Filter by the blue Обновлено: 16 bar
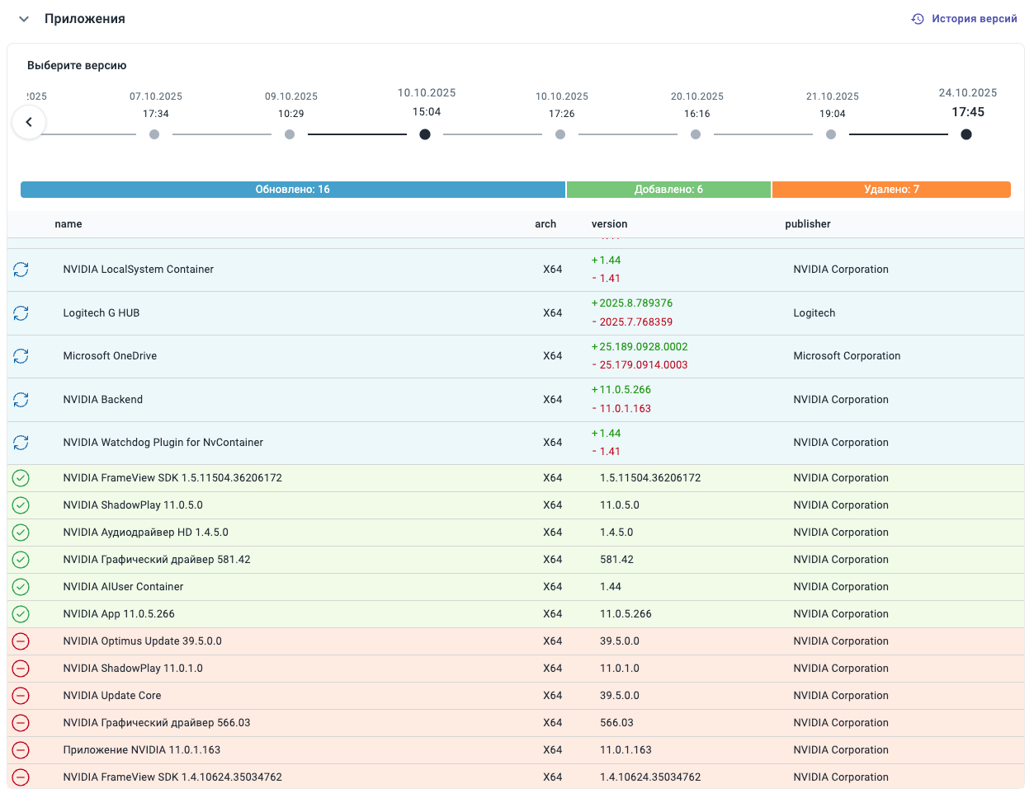 293,190
